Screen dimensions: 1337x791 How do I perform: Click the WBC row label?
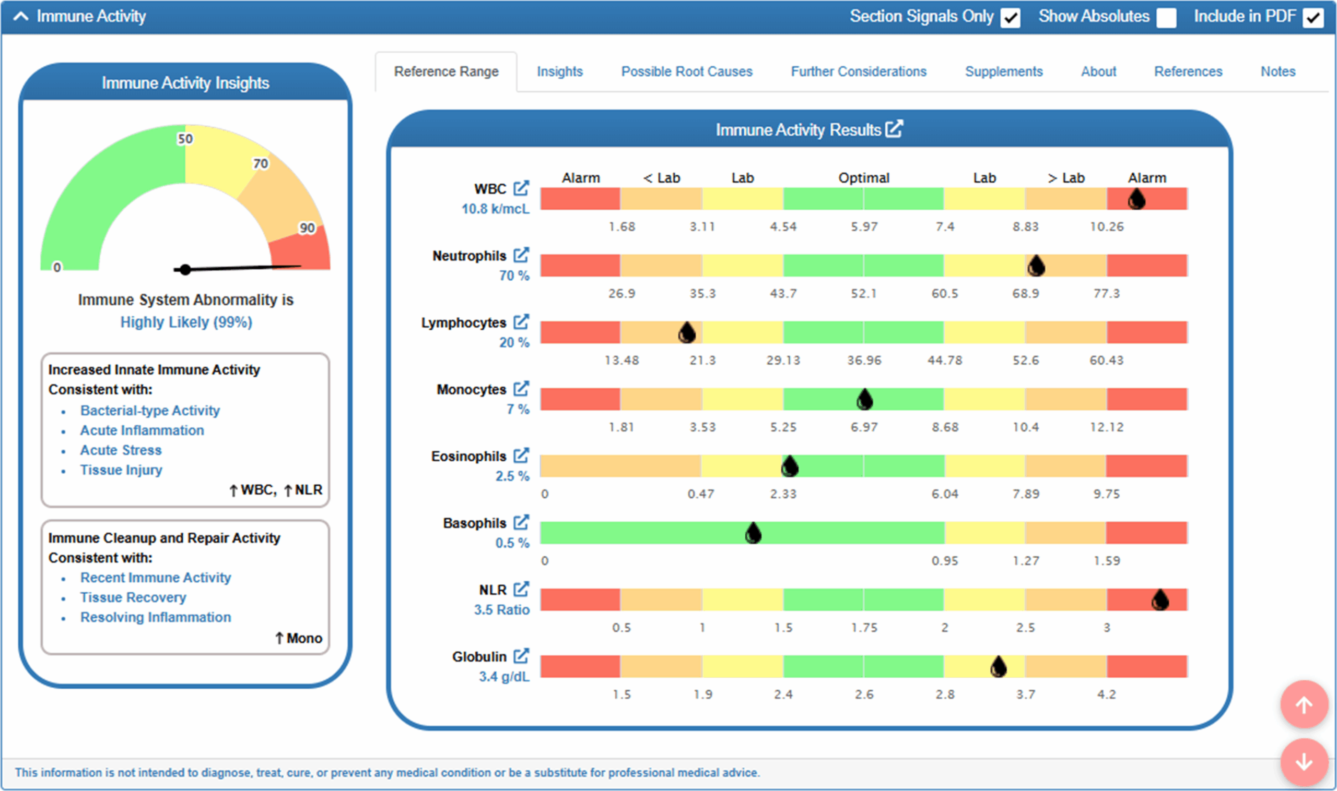pyautogui.click(x=490, y=189)
